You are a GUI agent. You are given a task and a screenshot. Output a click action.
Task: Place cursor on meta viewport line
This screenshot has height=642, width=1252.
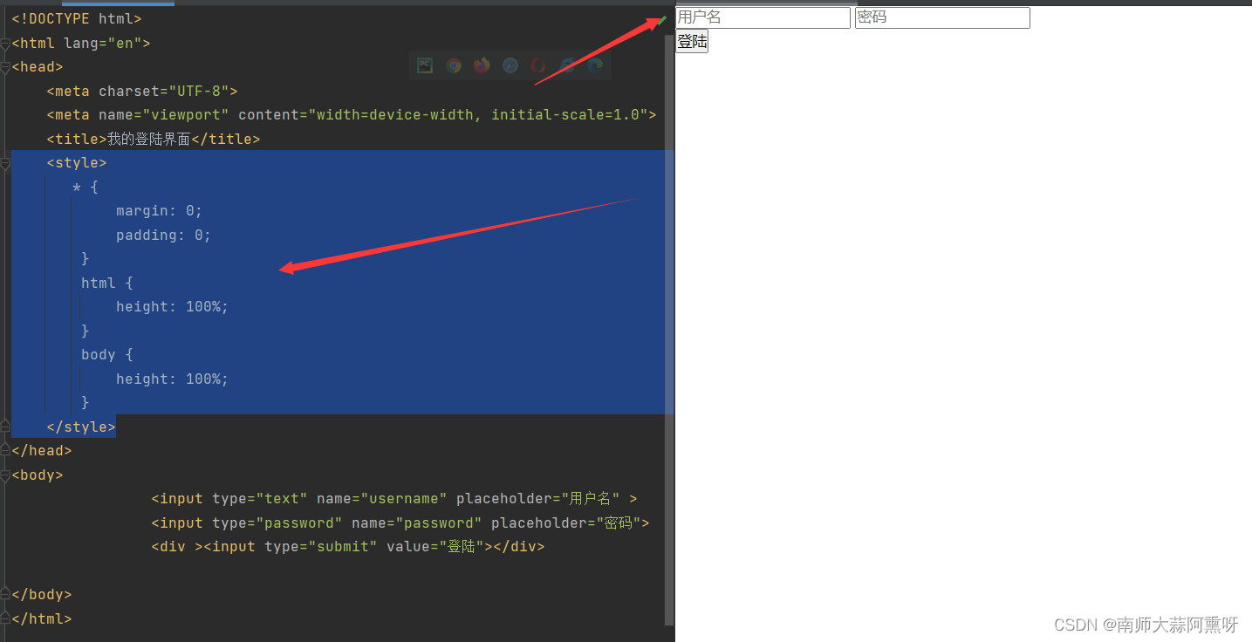click(x=352, y=115)
